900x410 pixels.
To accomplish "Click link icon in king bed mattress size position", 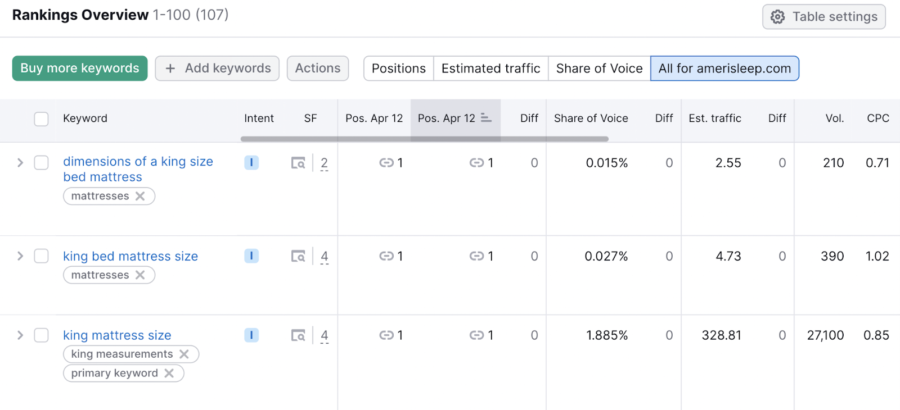I will pos(386,256).
